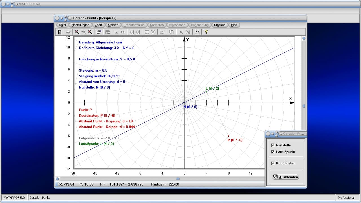Click the grayed-out Darstellen menu
The image size is (361, 203).
[x=157, y=25]
